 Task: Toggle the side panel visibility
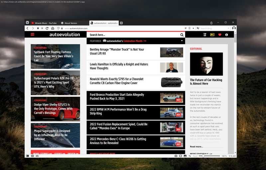tap(27, 156)
